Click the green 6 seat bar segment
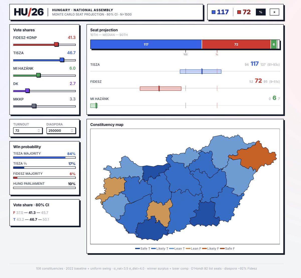This screenshot has width=301, height=278. pos(274,44)
